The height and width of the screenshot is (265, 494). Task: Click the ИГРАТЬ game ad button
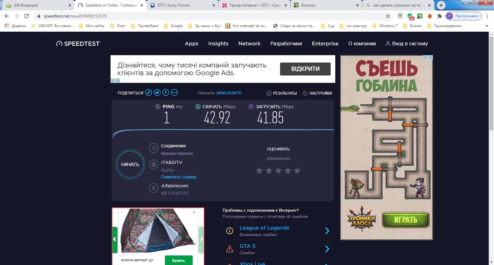(x=406, y=220)
